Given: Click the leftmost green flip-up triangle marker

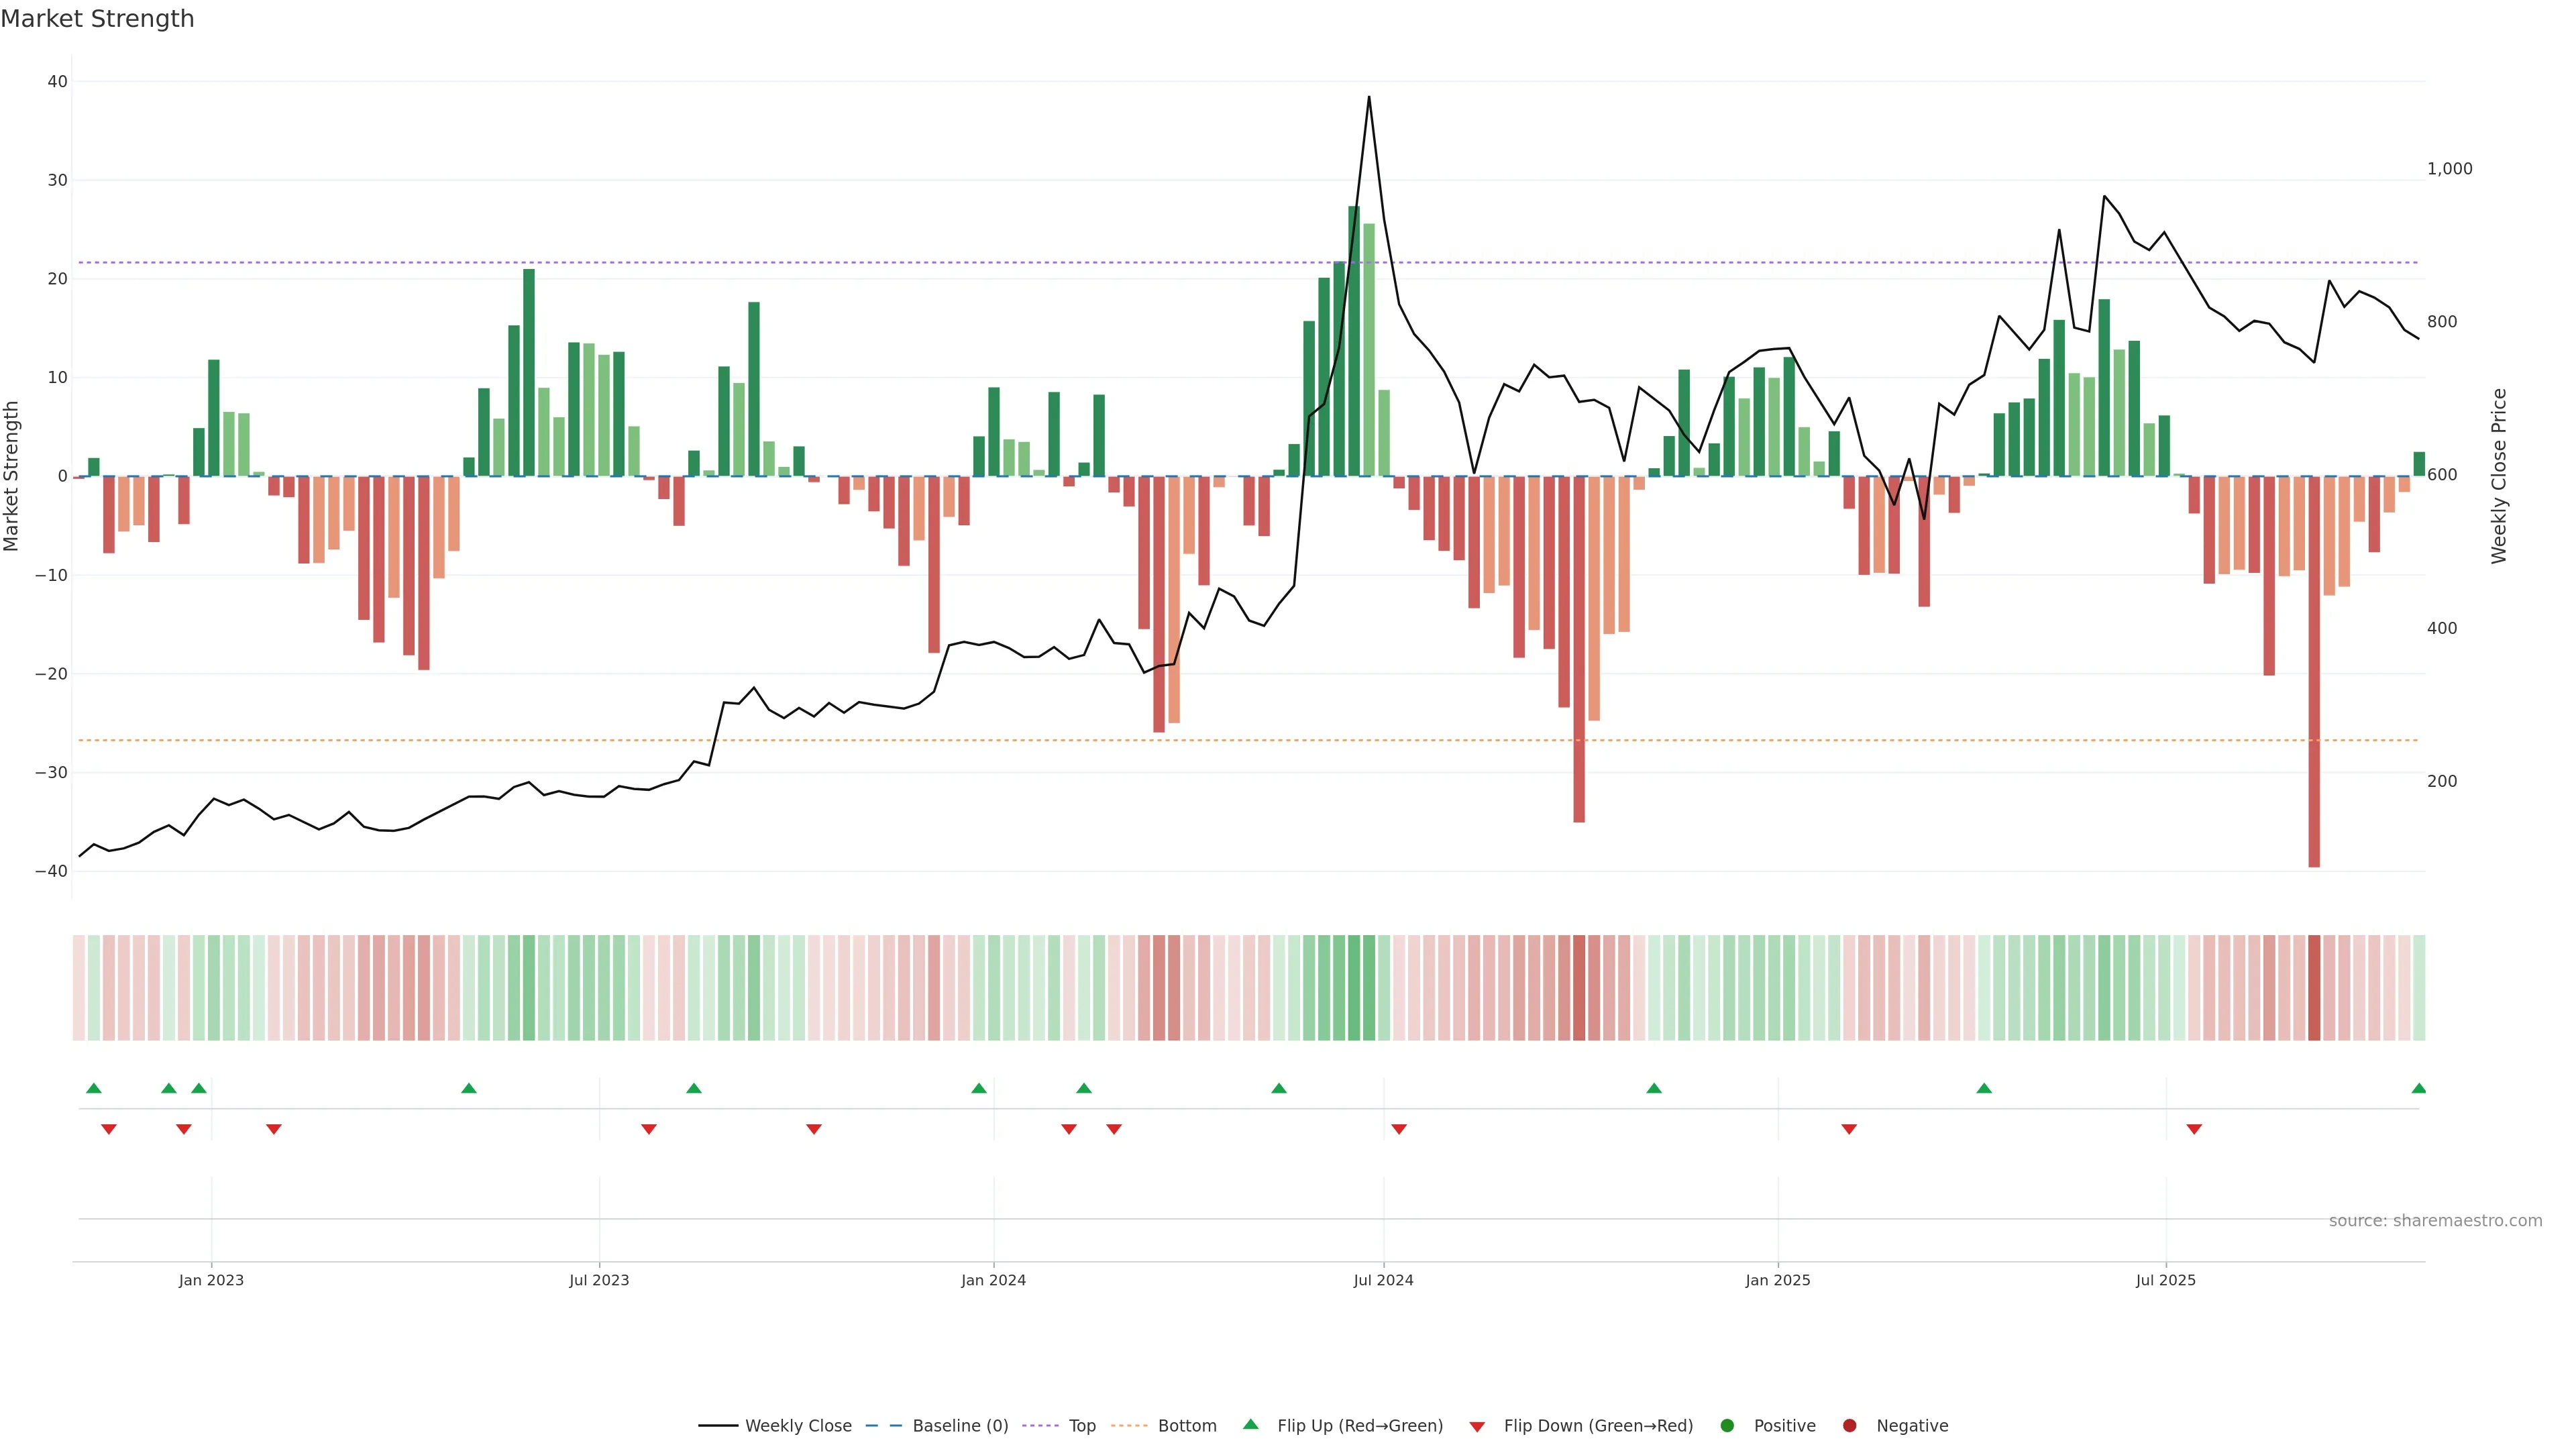Looking at the screenshot, I should (x=94, y=1088).
